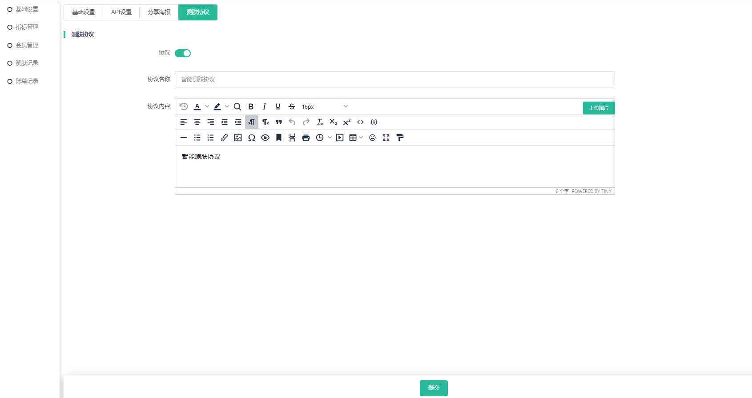Insert an image in editor
The image size is (752, 398).
pos(238,138)
